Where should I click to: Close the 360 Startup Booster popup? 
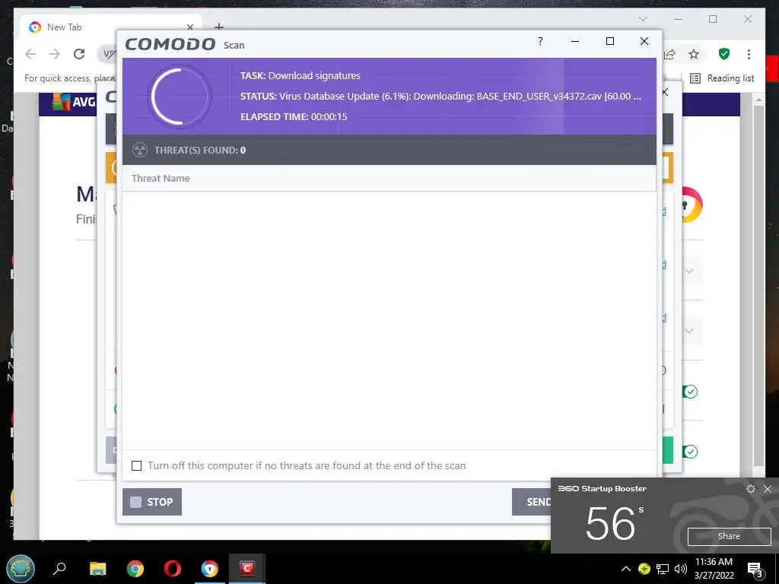(x=768, y=489)
